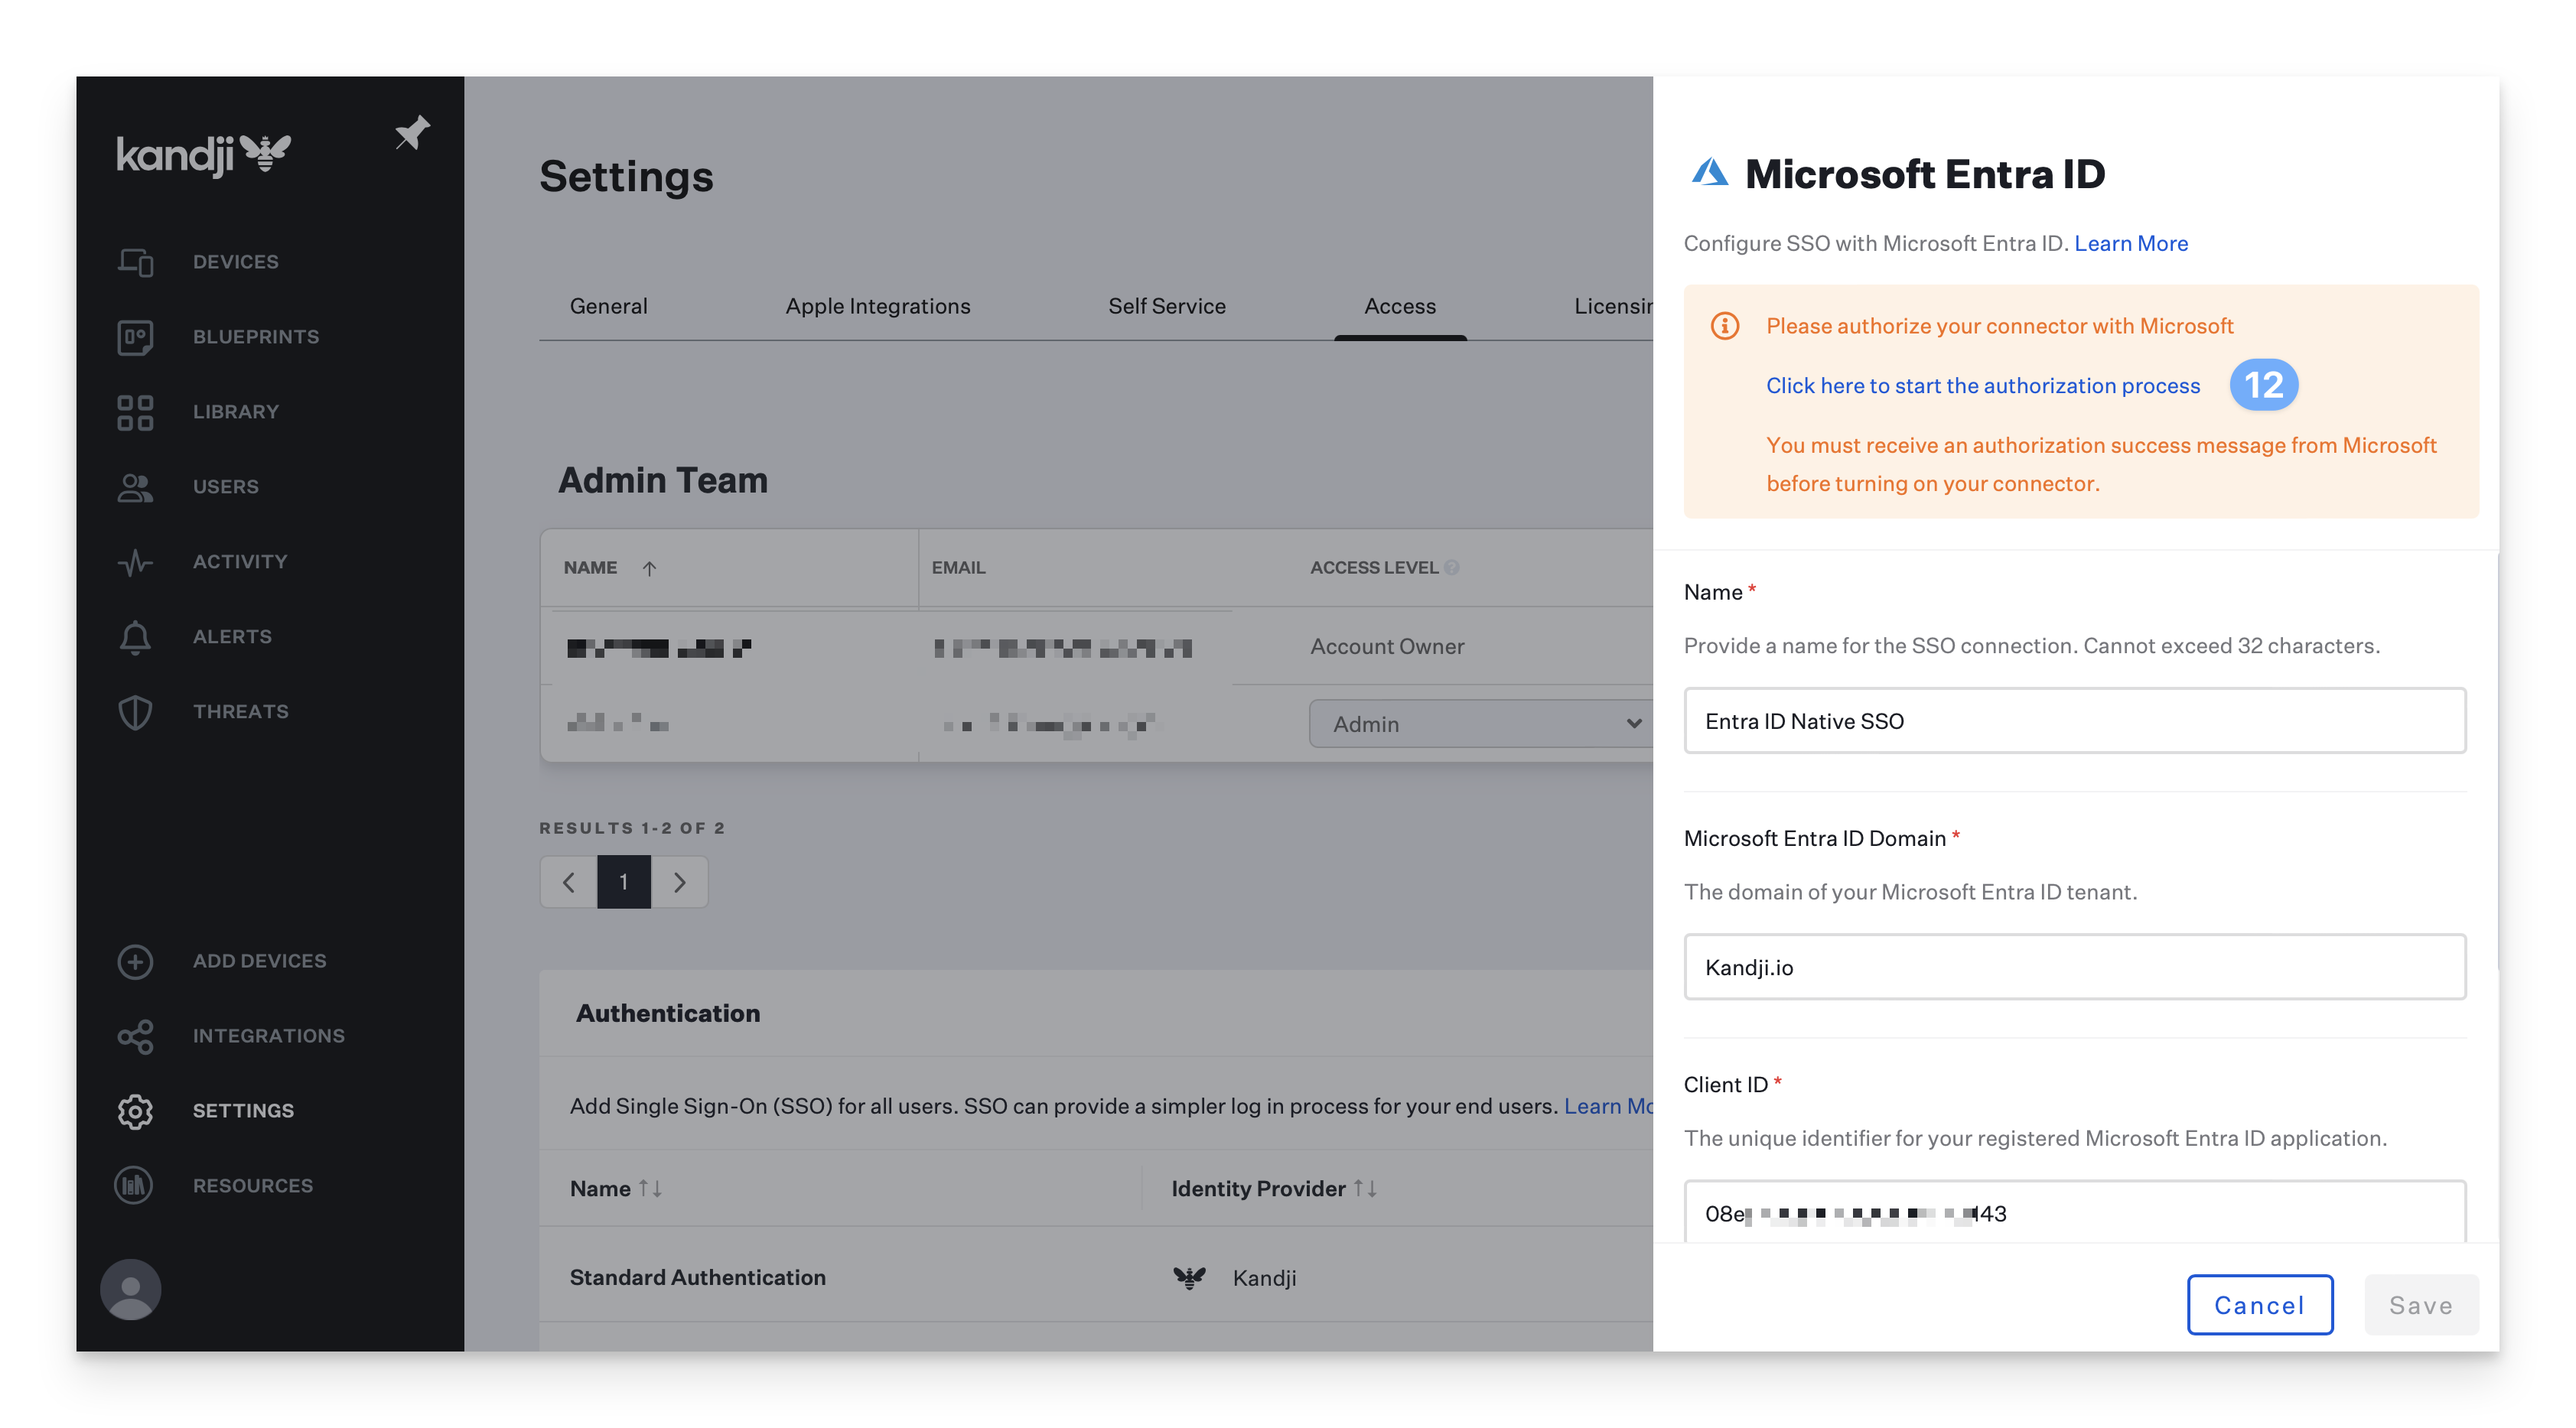Viewport: 2576px width, 1428px height.
Task: Cancel the Microsoft Entra ID configuration
Action: pyautogui.click(x=2260, y=1305)
